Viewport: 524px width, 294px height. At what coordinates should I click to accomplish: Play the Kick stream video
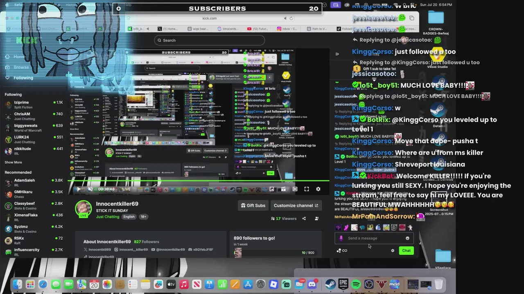point(79,189)
